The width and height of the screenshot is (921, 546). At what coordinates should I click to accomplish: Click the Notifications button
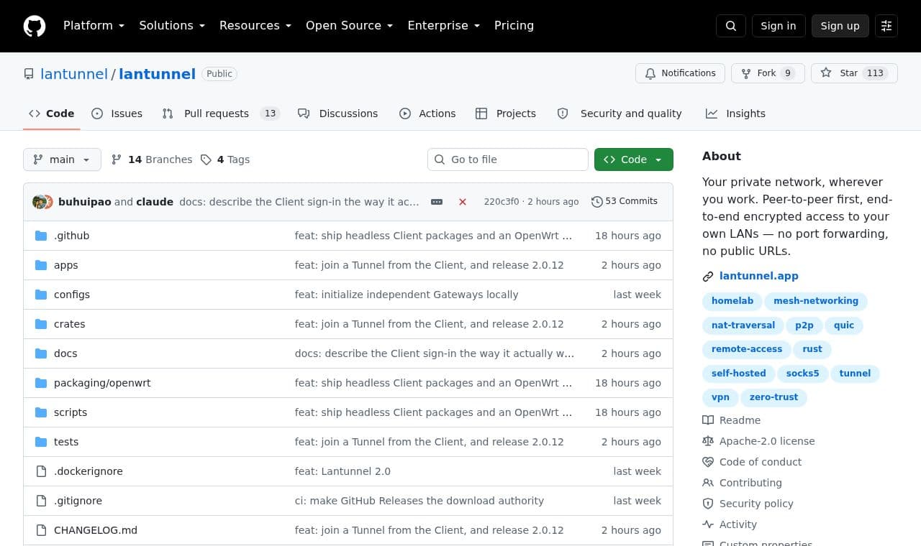pos(680,73)
